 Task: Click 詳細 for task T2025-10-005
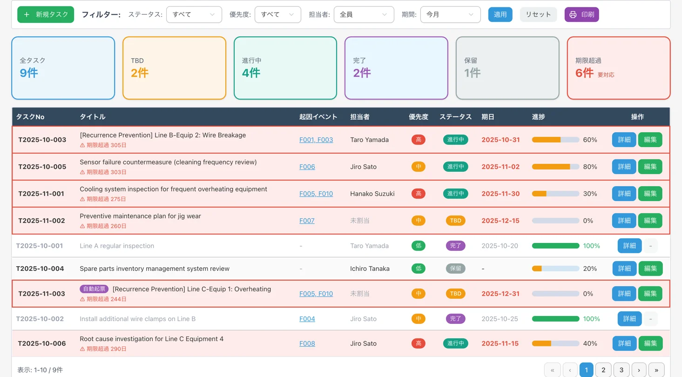point(624,167)
